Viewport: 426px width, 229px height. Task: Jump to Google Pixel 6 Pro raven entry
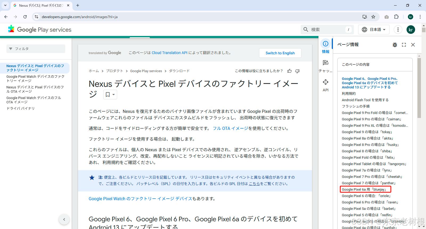coord(370,202)
